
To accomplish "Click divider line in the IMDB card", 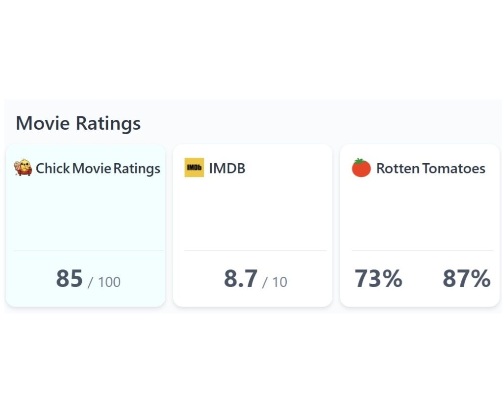I will [x=255, y=251].
